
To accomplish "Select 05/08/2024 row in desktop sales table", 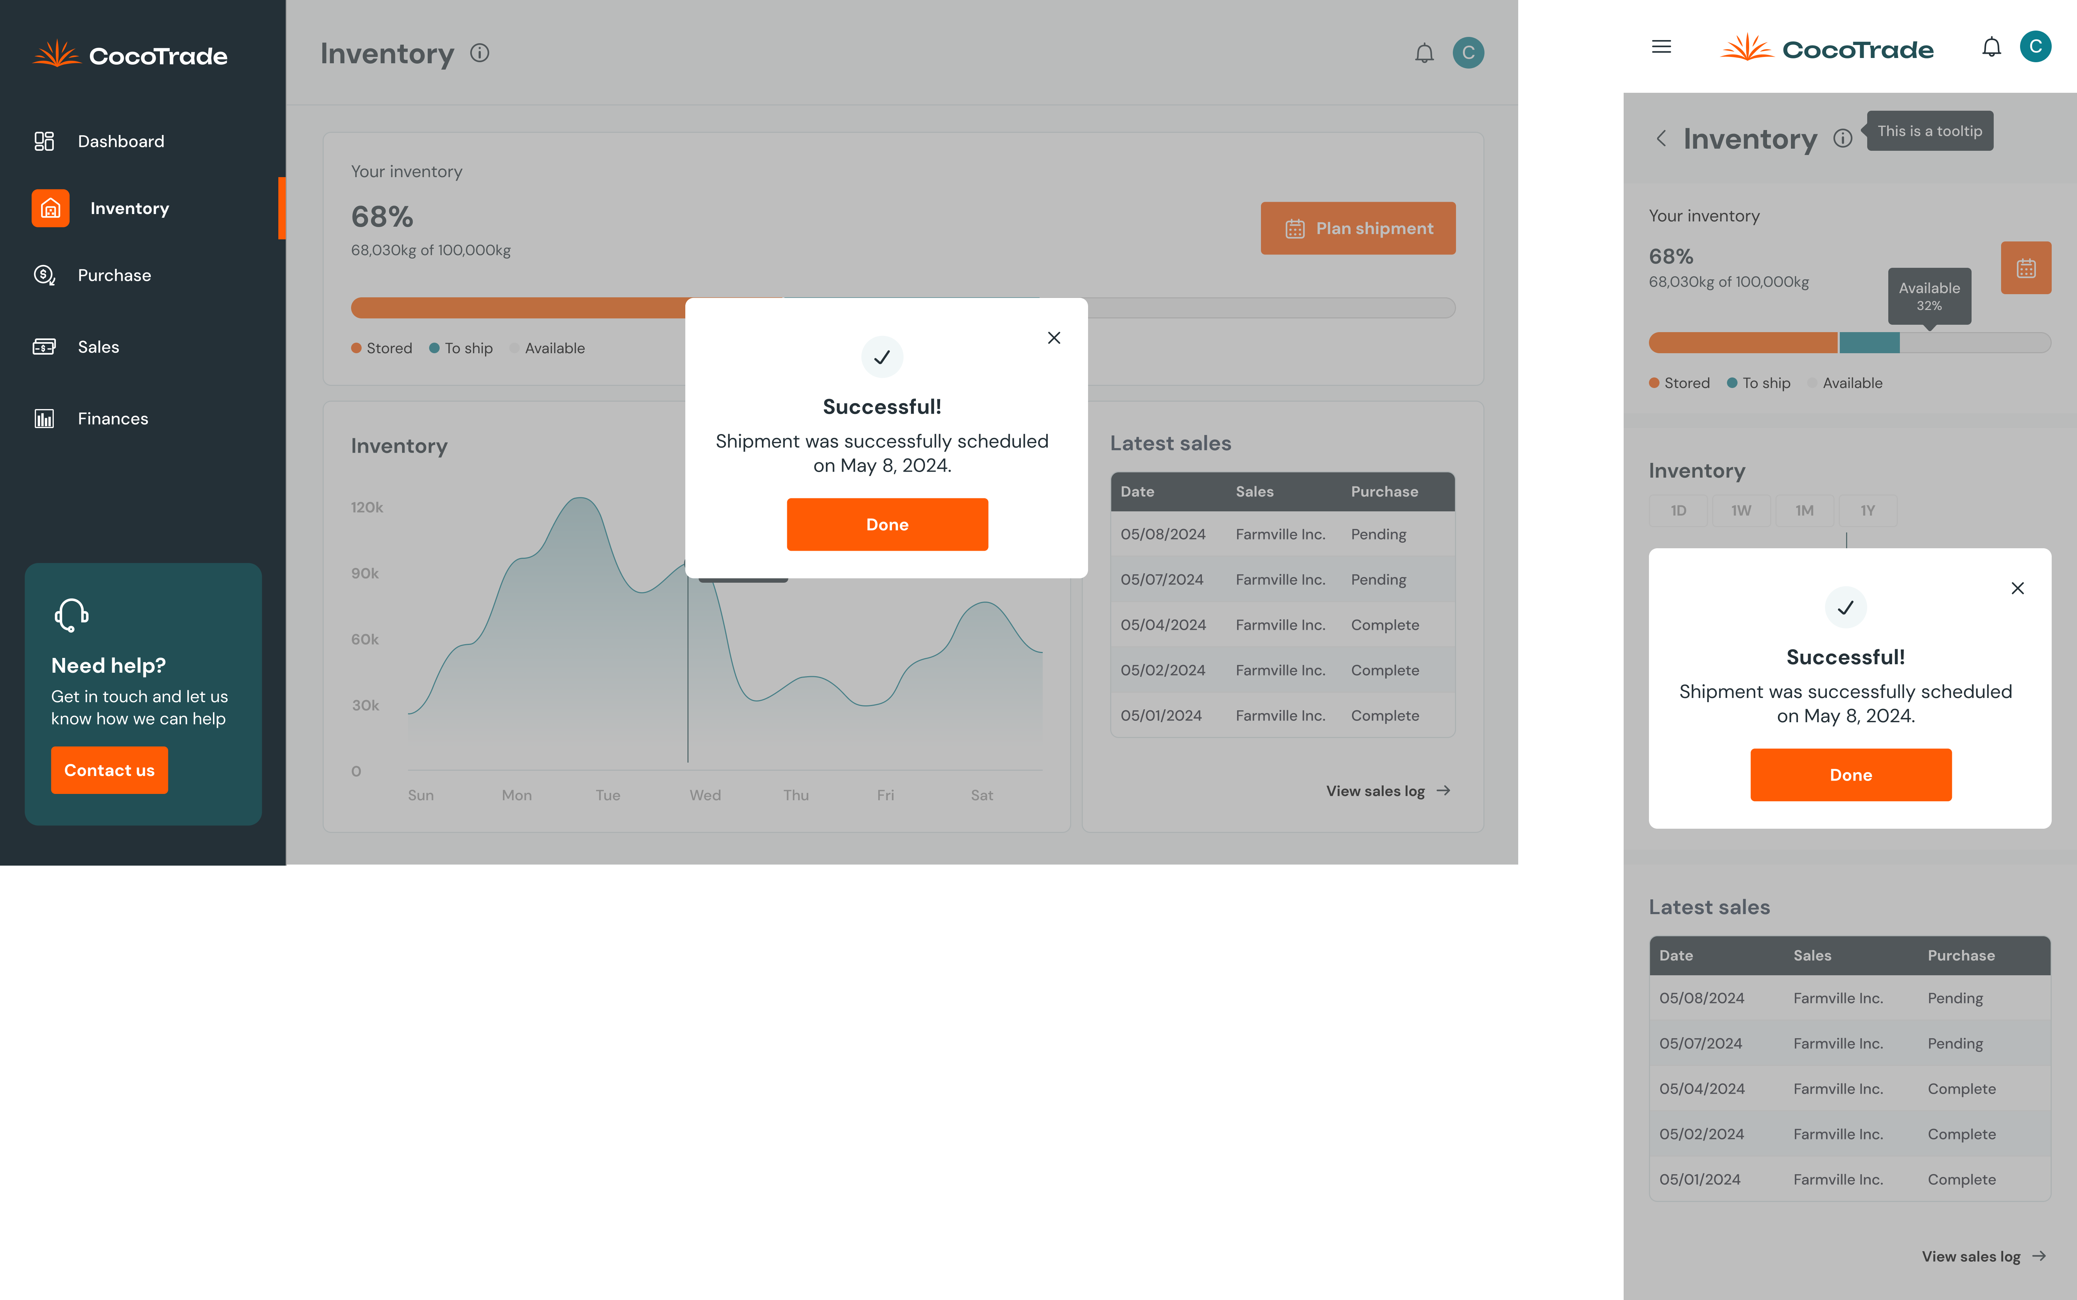I will tap(1283, 534).
